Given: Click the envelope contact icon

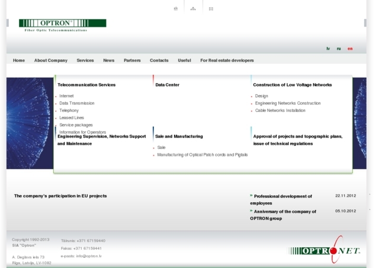Looking at the screenshot, I should pos(211,9).
